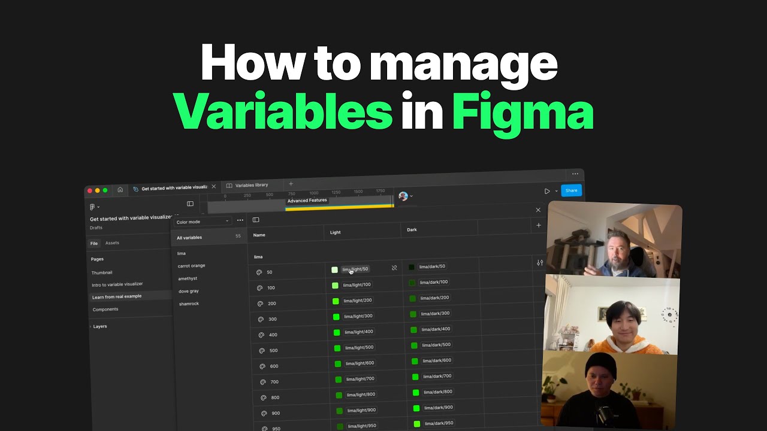Open the Color mode collection dropdown
The image size is (767, 431).
click(201, 221)
